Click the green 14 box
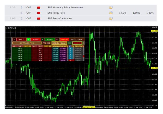 69,43
